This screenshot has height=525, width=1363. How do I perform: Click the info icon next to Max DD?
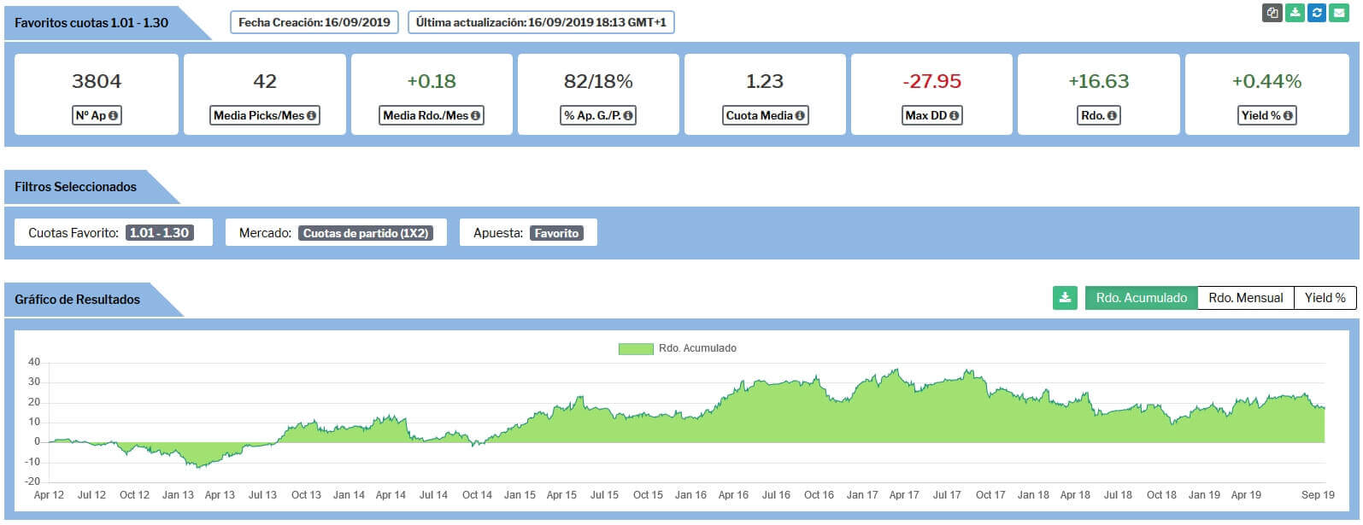tap(954, 115)
